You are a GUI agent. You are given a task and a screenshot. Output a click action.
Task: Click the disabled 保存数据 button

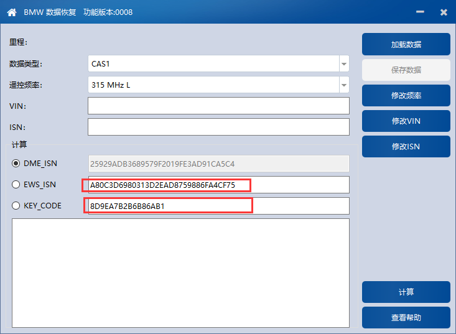coord(406,70)
